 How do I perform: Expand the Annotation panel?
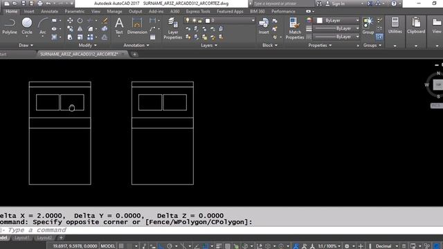pos(136,45)
